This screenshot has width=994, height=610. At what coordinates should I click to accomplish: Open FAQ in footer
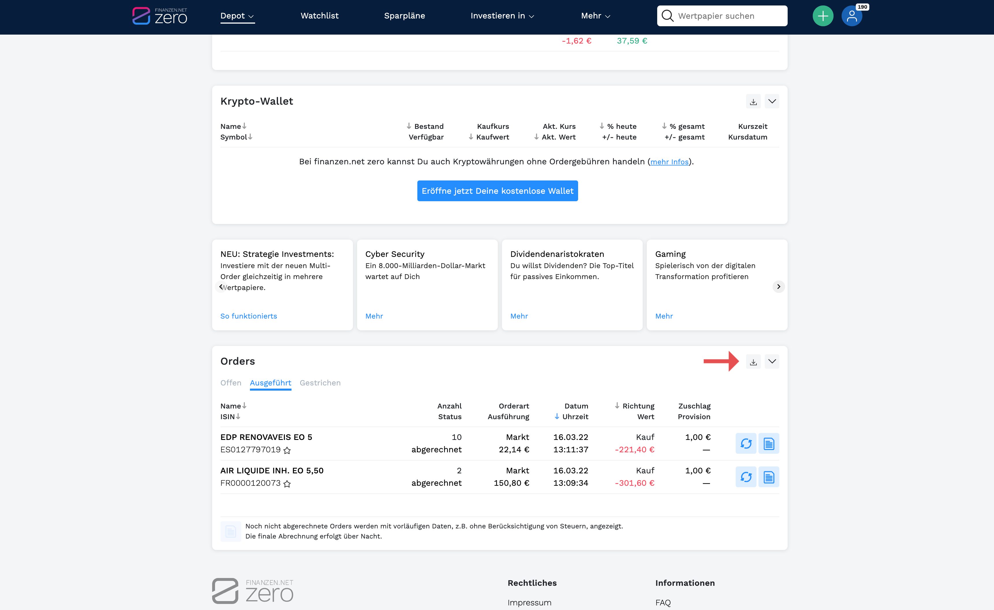[663, 603]
